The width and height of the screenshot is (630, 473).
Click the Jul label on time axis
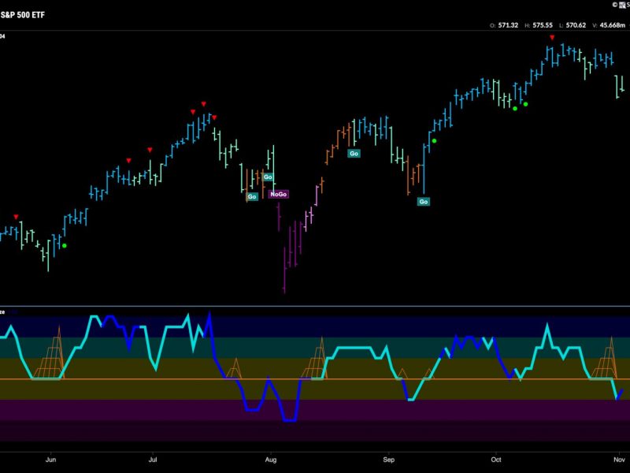point(153,460)
